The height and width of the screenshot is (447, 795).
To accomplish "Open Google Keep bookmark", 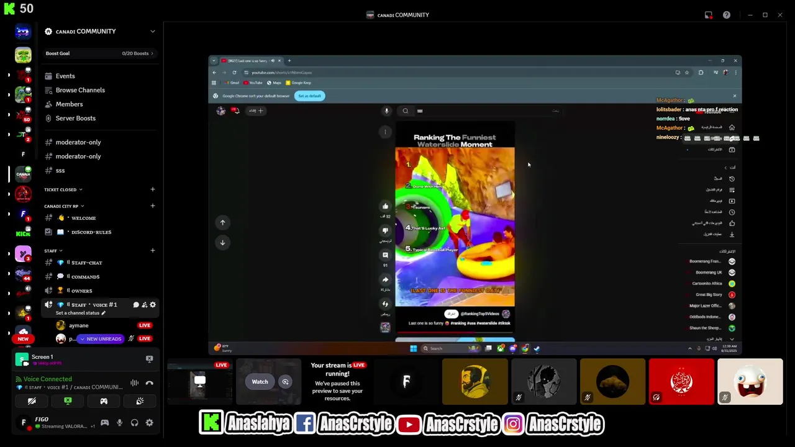I will [299, 83].
